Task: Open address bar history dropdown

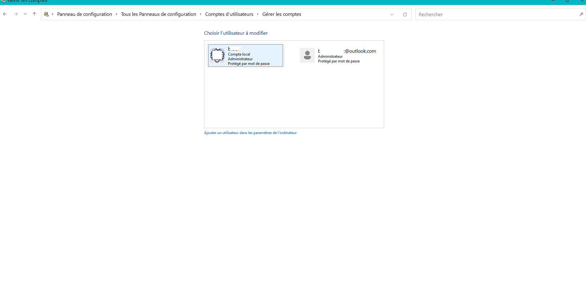Action: [392, 14]
